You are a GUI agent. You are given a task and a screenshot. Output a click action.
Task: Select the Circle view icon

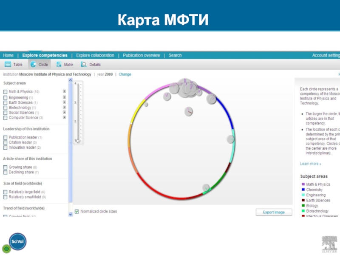33,65
